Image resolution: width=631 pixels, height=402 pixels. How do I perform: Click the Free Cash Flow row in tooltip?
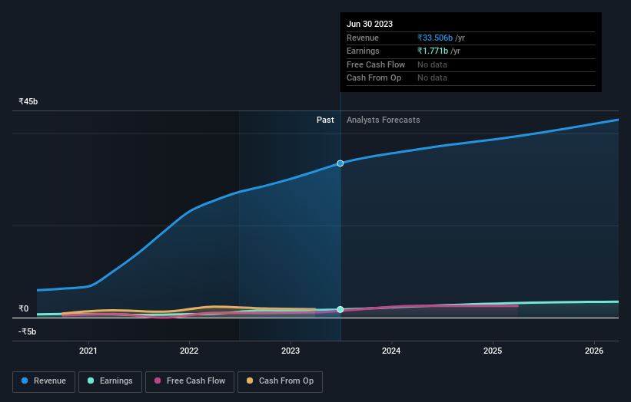point(471,64)
